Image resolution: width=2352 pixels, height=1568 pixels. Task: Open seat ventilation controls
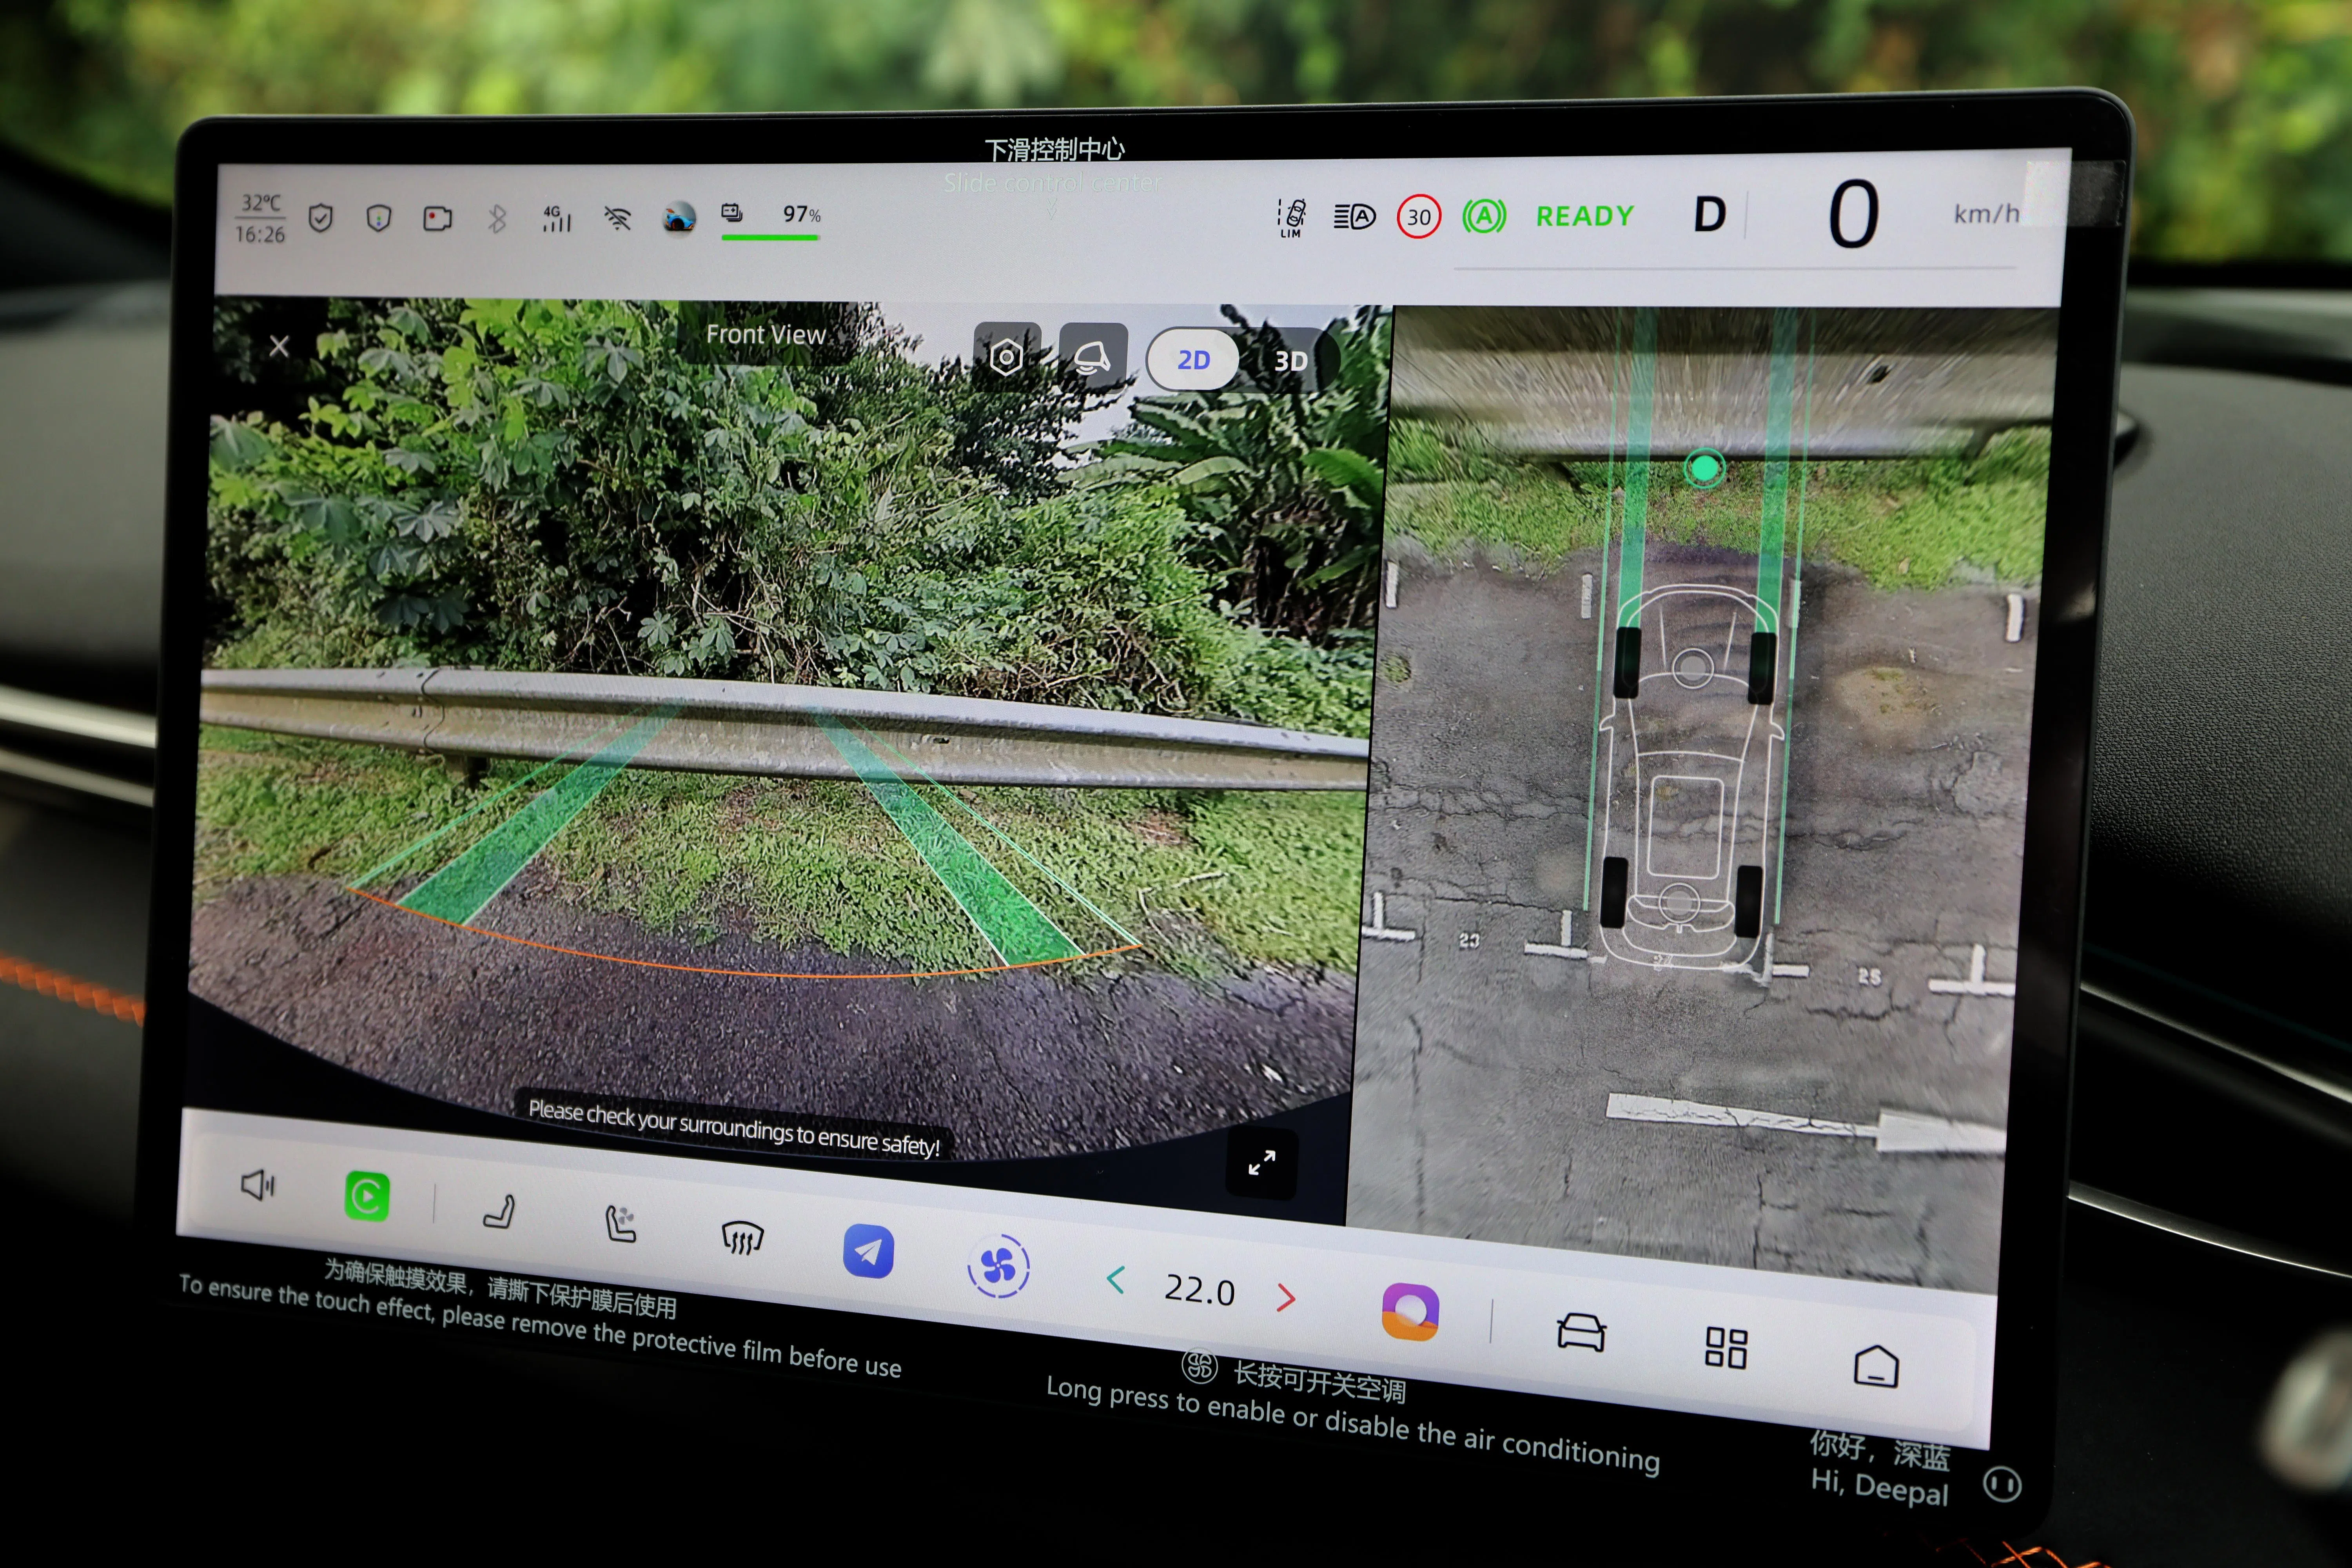click(620, 1224)
